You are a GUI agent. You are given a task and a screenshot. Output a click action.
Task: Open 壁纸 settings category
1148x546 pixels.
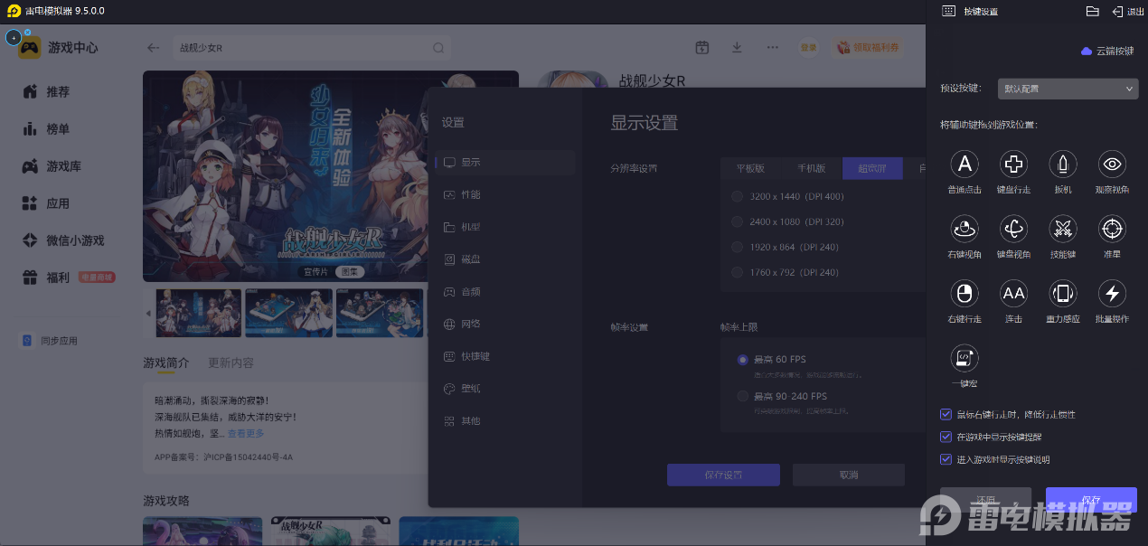tap(504, 389)
